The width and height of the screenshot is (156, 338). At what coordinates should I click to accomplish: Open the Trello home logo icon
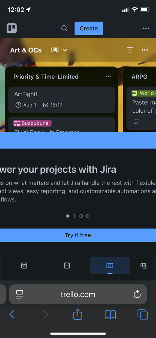[12, 28]
